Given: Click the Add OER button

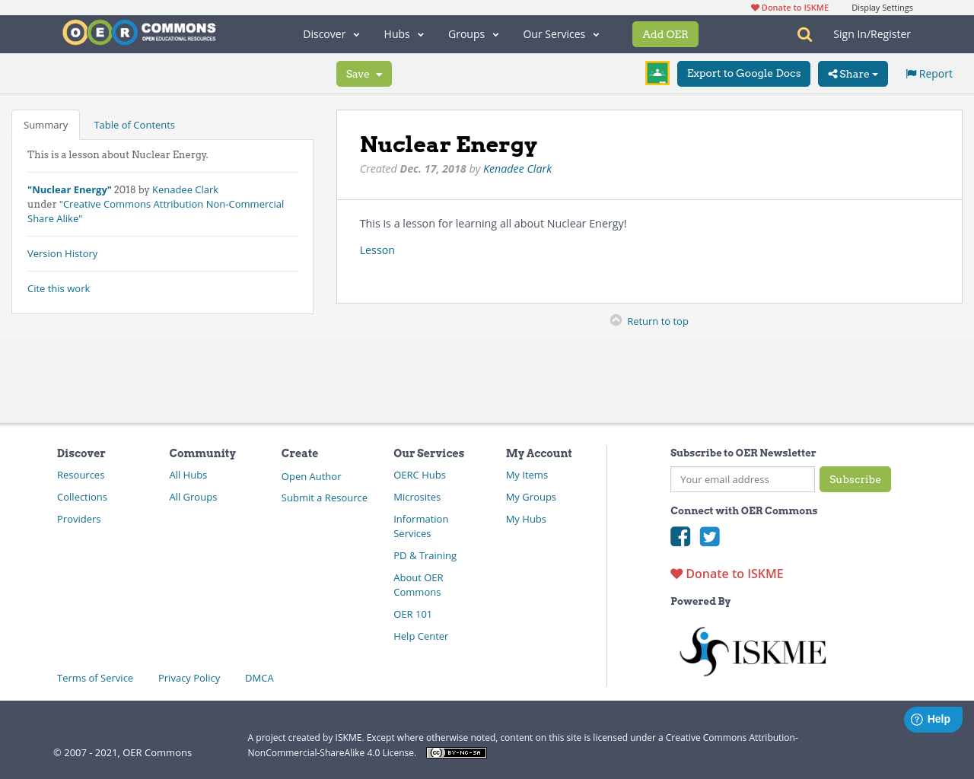Looking at the screenshot, I should coord(665,33).
